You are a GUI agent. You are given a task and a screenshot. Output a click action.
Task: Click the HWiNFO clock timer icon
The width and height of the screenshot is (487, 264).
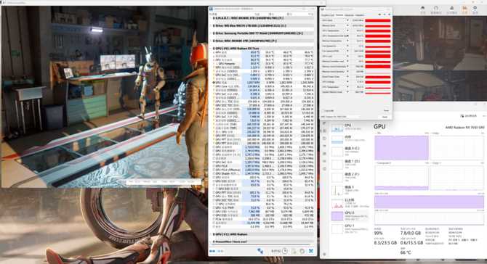[285, 251]
